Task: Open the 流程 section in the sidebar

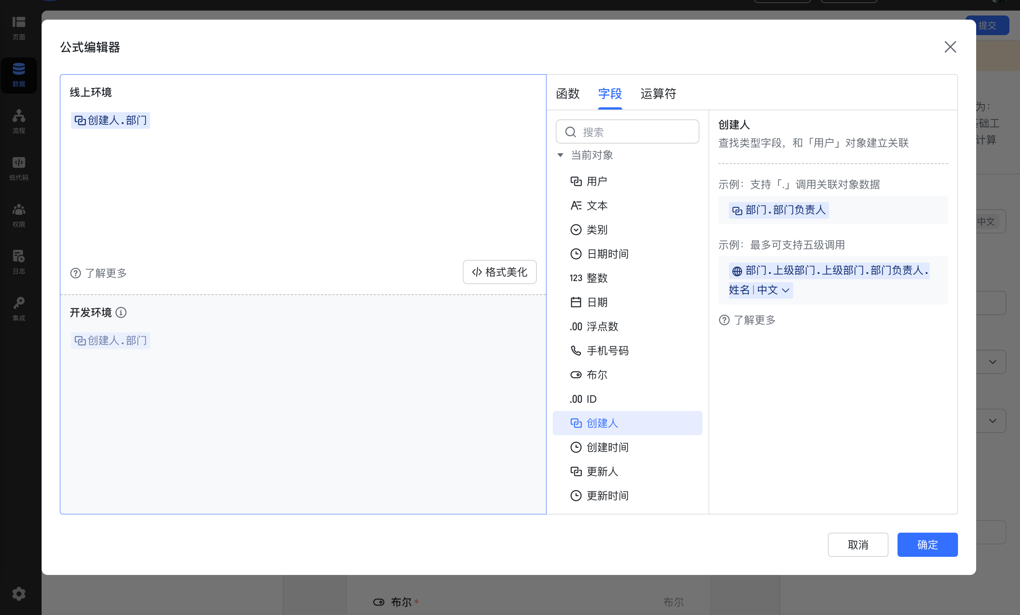Action: tap(19, 122)
